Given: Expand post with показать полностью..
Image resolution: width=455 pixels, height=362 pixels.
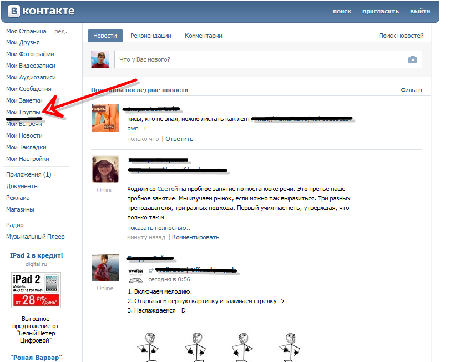Looking at the screenshot, I should (x=159, y=228).
